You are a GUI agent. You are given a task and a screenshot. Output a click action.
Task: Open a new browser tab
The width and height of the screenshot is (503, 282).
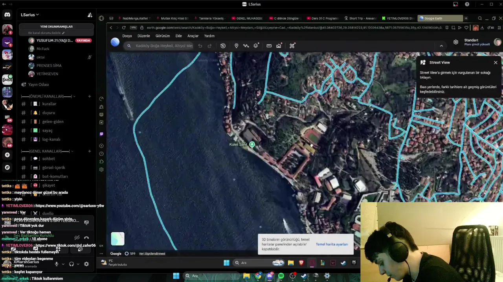(x=466, y=18)
